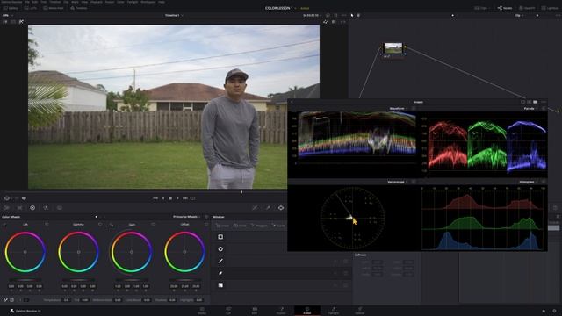The width and height of the screenshot is (562, 316).
Task: Open the color match palette icon
Action: 19,208
